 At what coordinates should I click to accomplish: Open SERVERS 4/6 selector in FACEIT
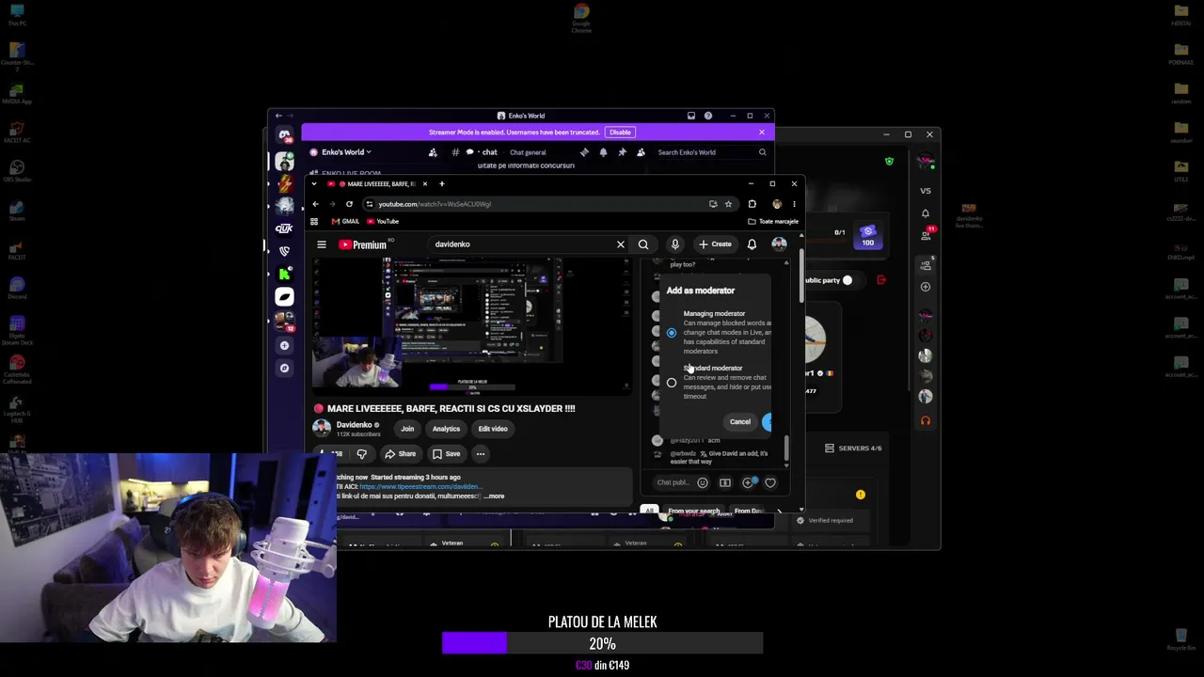(853, 449)
